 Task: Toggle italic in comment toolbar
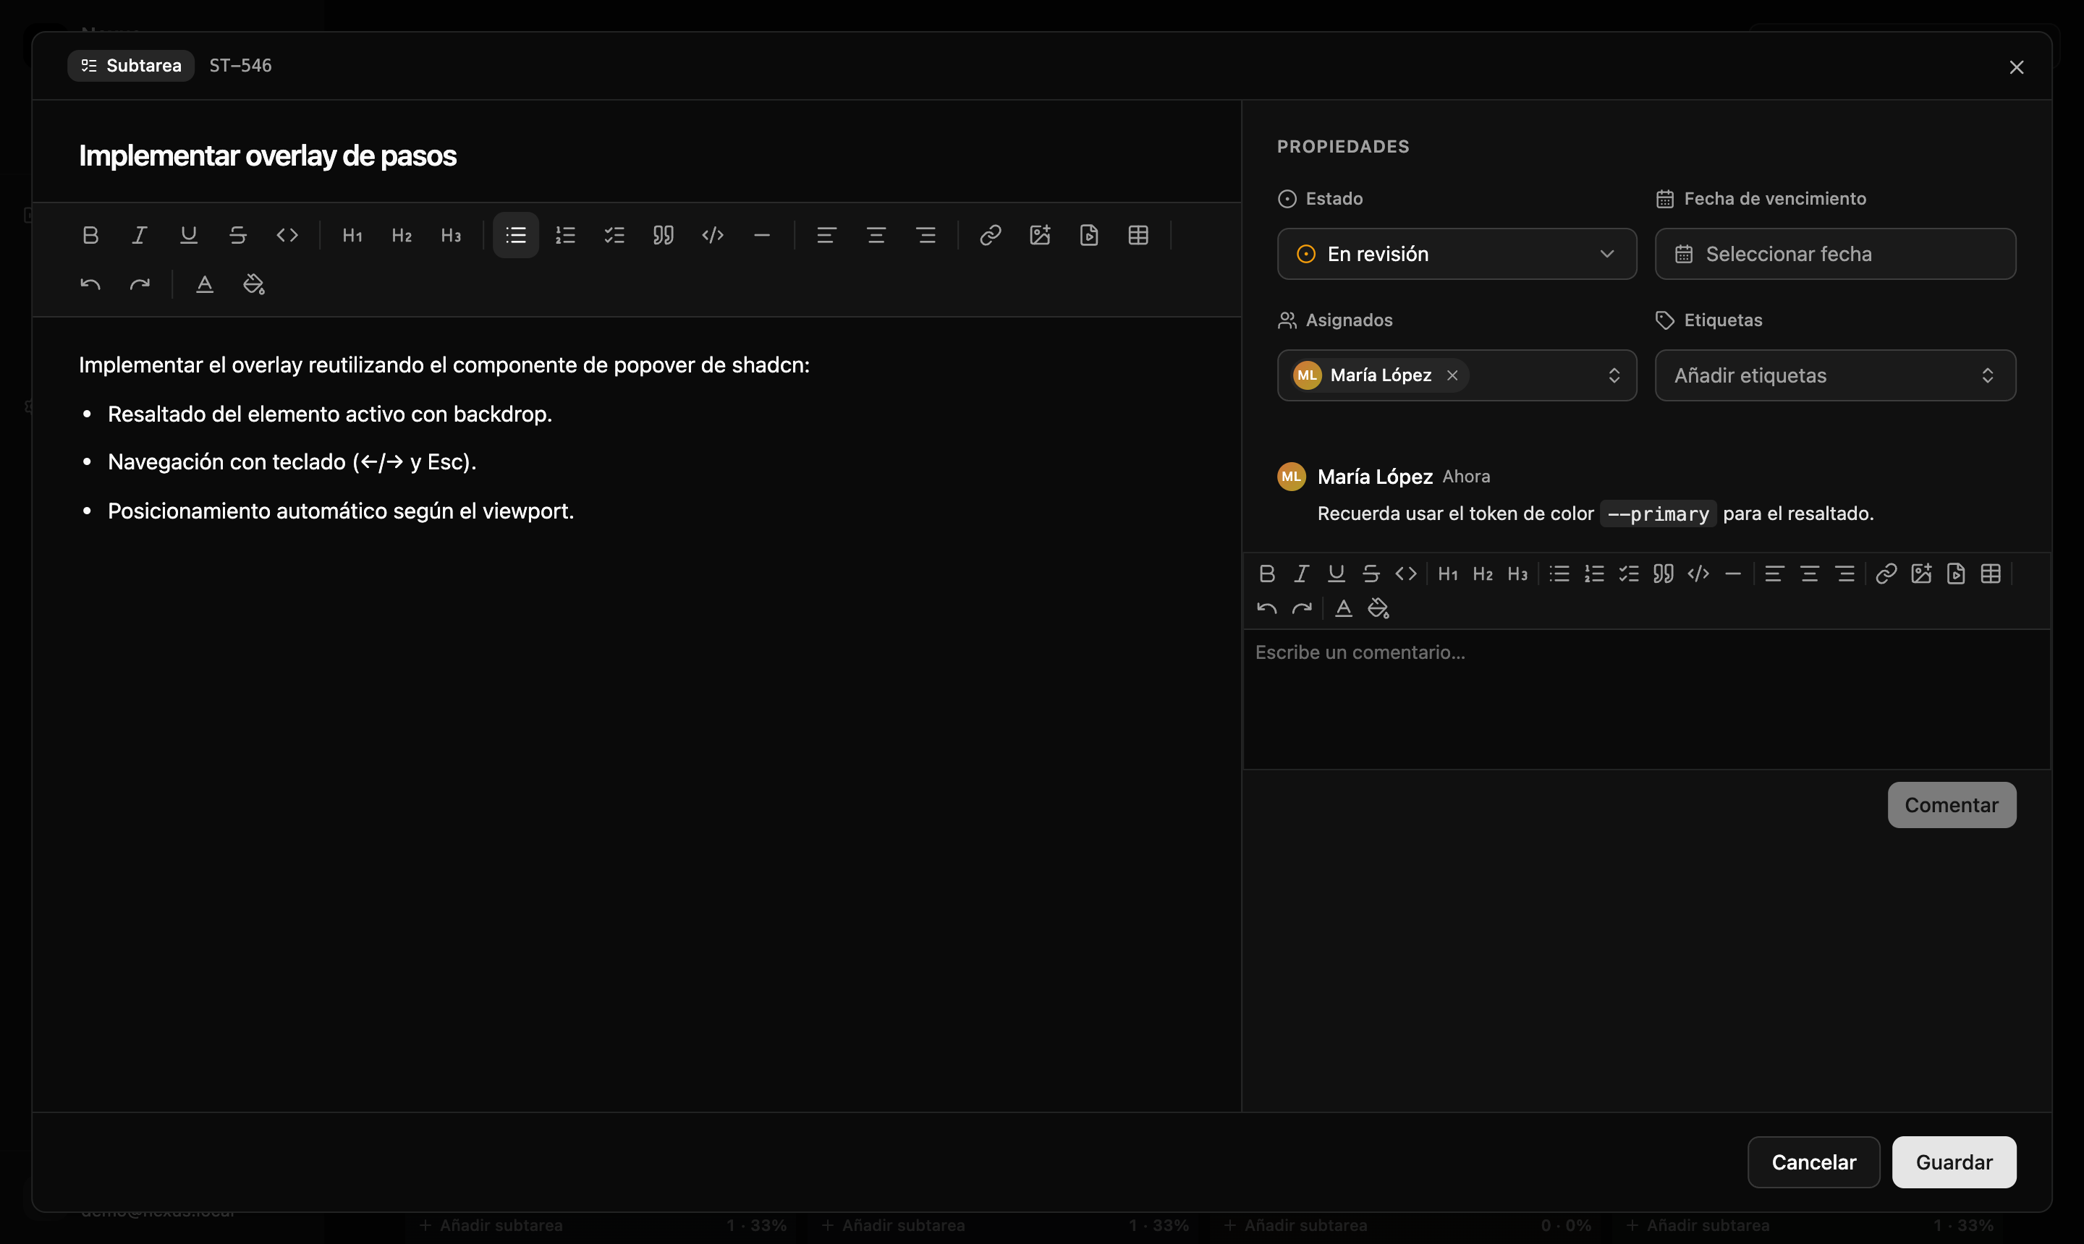[x=1302, y=574]
